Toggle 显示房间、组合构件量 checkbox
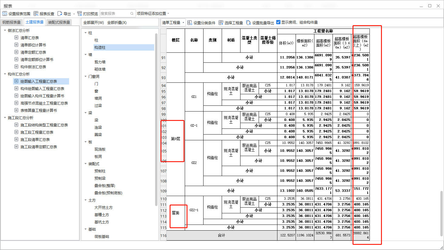This screenshot has height=250, width=444. coord(278,22)
